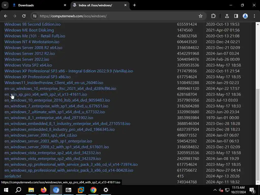
Task: Click en_windows_vista_enterprise_sp2_x86_dvd_342329.iso
Action: coord(53,159)
